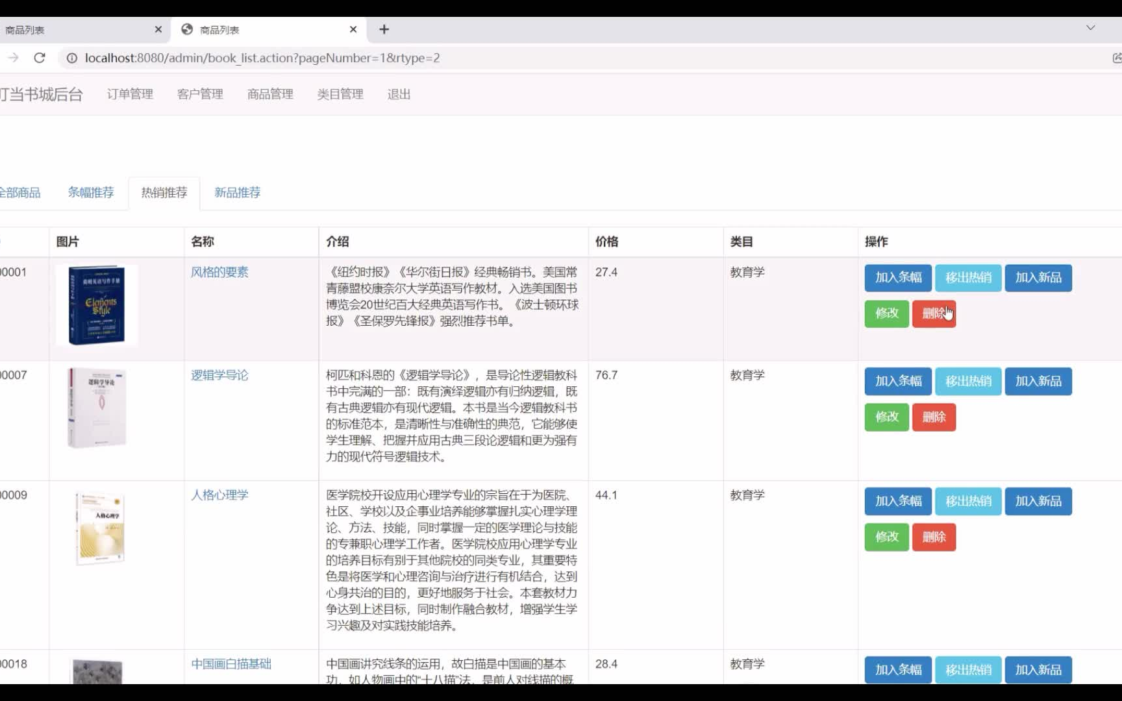Click 修改 for 风格的要素
This screenshot has width=1122, height=701.
tap(886, 314)
